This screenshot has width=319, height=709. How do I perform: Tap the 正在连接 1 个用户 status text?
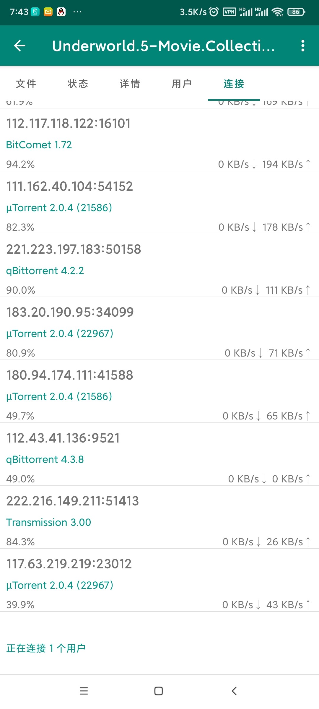[46, 648]
